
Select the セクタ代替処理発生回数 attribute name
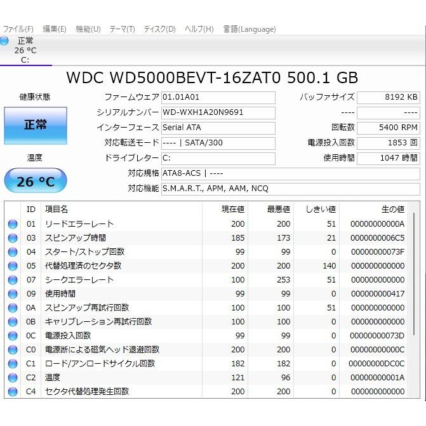[87, 392]
